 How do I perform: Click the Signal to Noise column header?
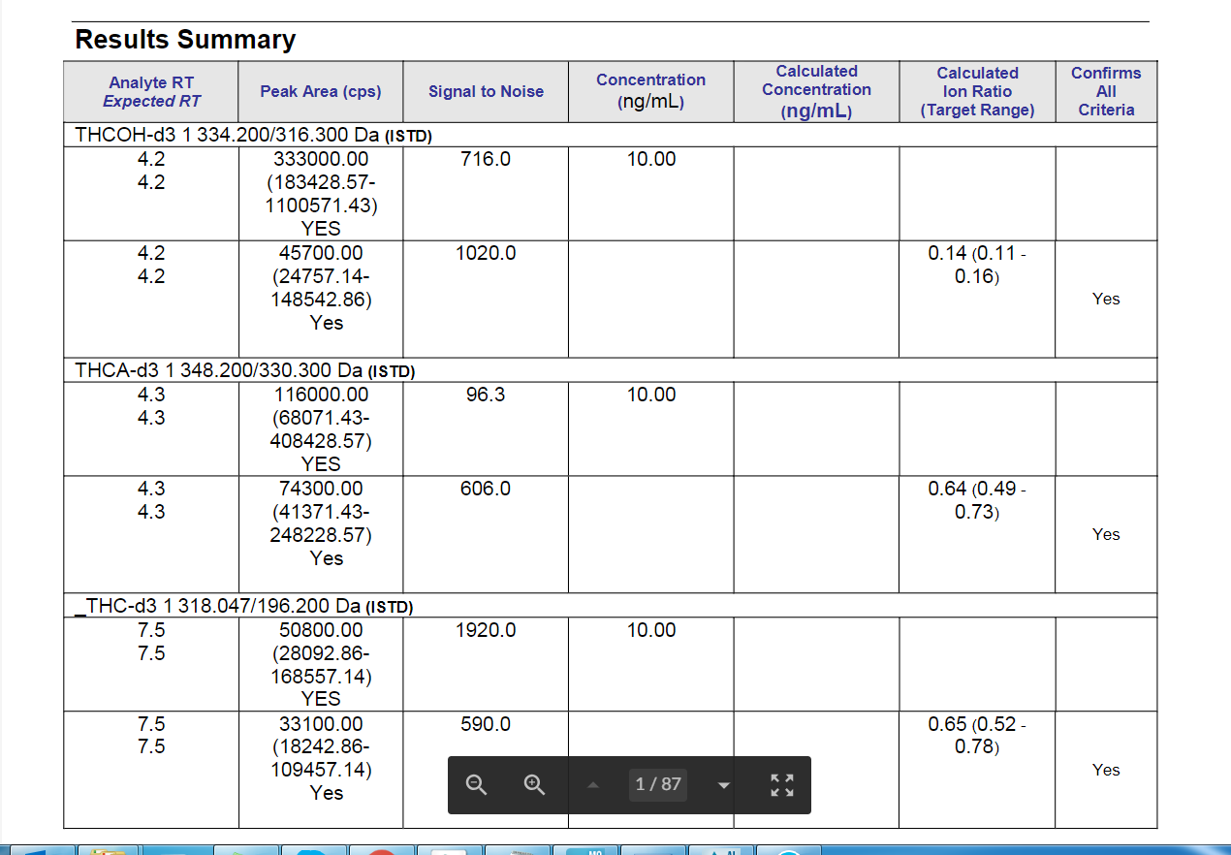(x=486, y=91)
